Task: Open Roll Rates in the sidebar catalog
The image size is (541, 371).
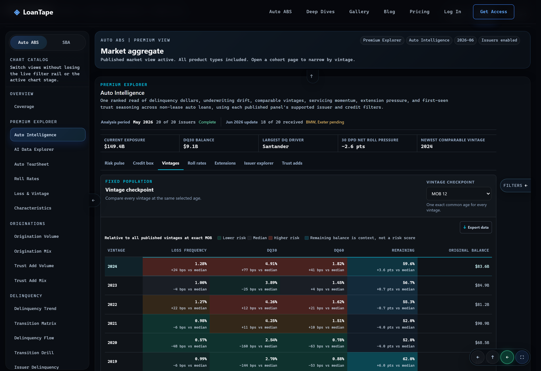Action: [48, 179]
